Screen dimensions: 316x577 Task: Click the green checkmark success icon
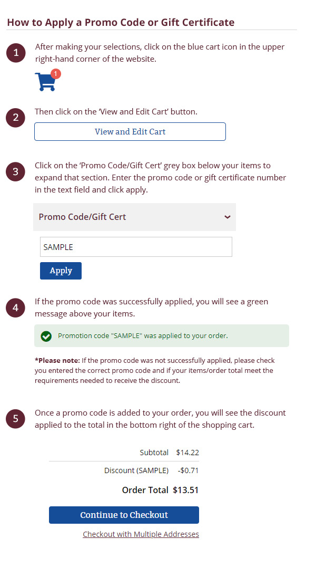tap(46, 336)
